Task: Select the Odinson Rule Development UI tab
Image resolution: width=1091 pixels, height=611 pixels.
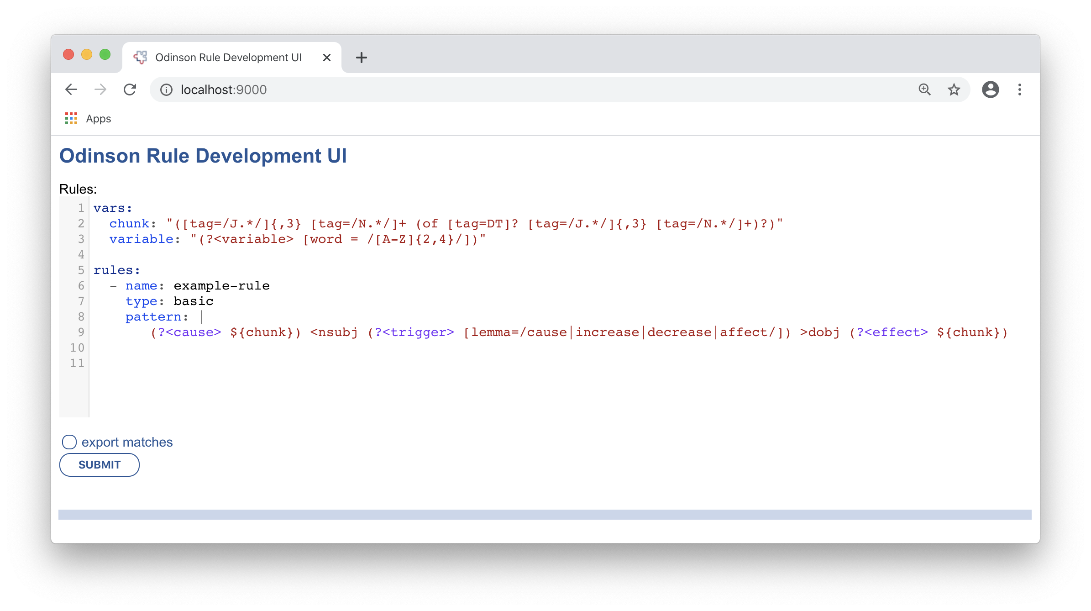Action: 228,58
